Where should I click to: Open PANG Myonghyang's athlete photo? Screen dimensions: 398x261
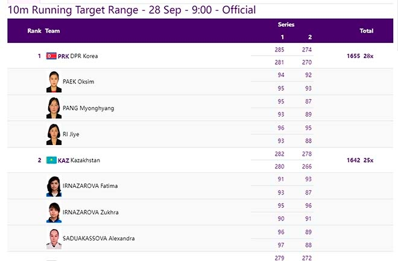click(x=54, y=108)
